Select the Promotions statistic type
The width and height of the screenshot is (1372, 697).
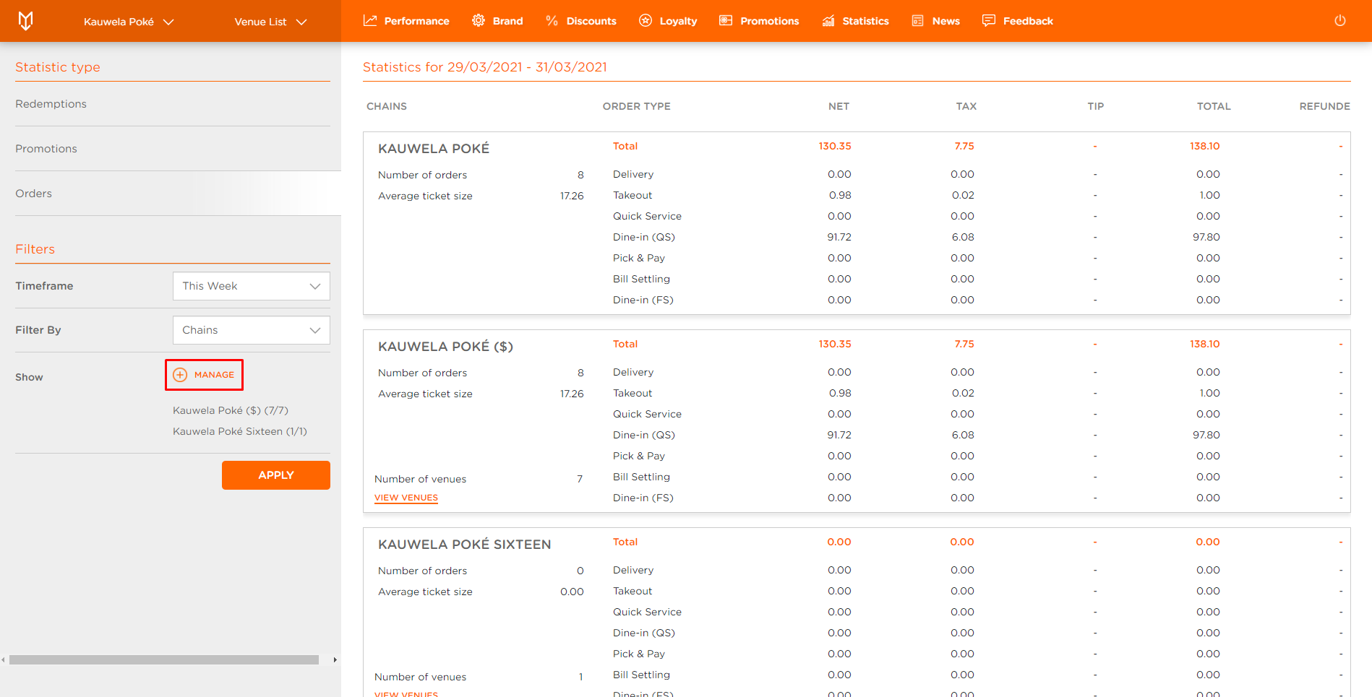[173, 149]
